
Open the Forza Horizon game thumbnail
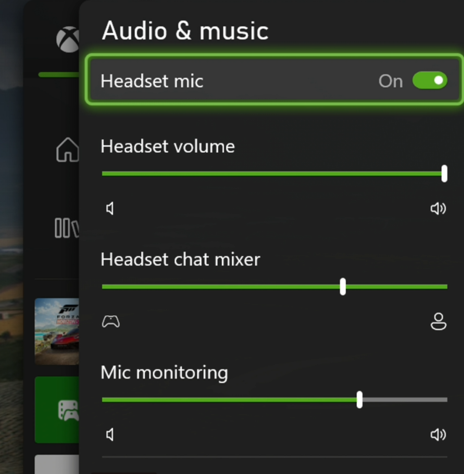point(57,331)
